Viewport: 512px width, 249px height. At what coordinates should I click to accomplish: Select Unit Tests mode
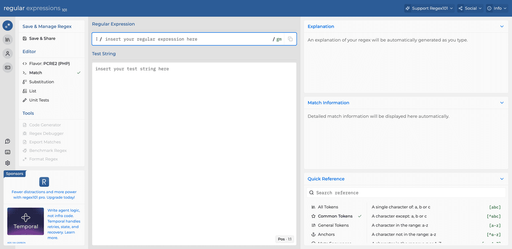point(52,100)
